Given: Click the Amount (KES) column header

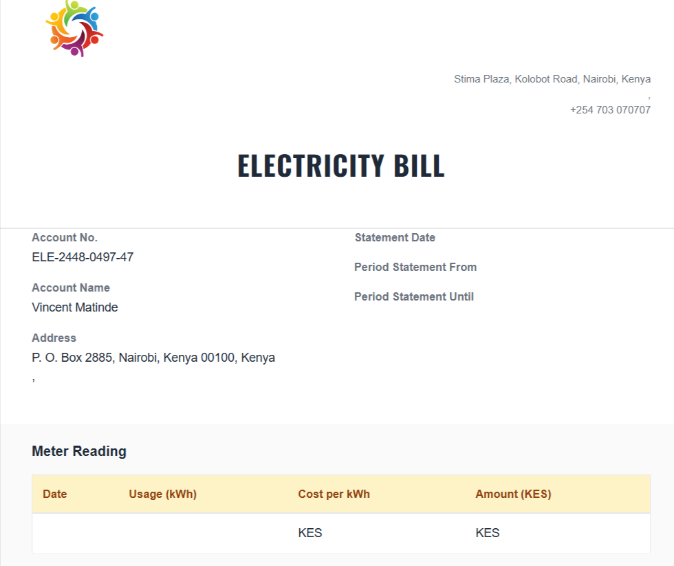Looking at the screenshot, I should [513, 494].
